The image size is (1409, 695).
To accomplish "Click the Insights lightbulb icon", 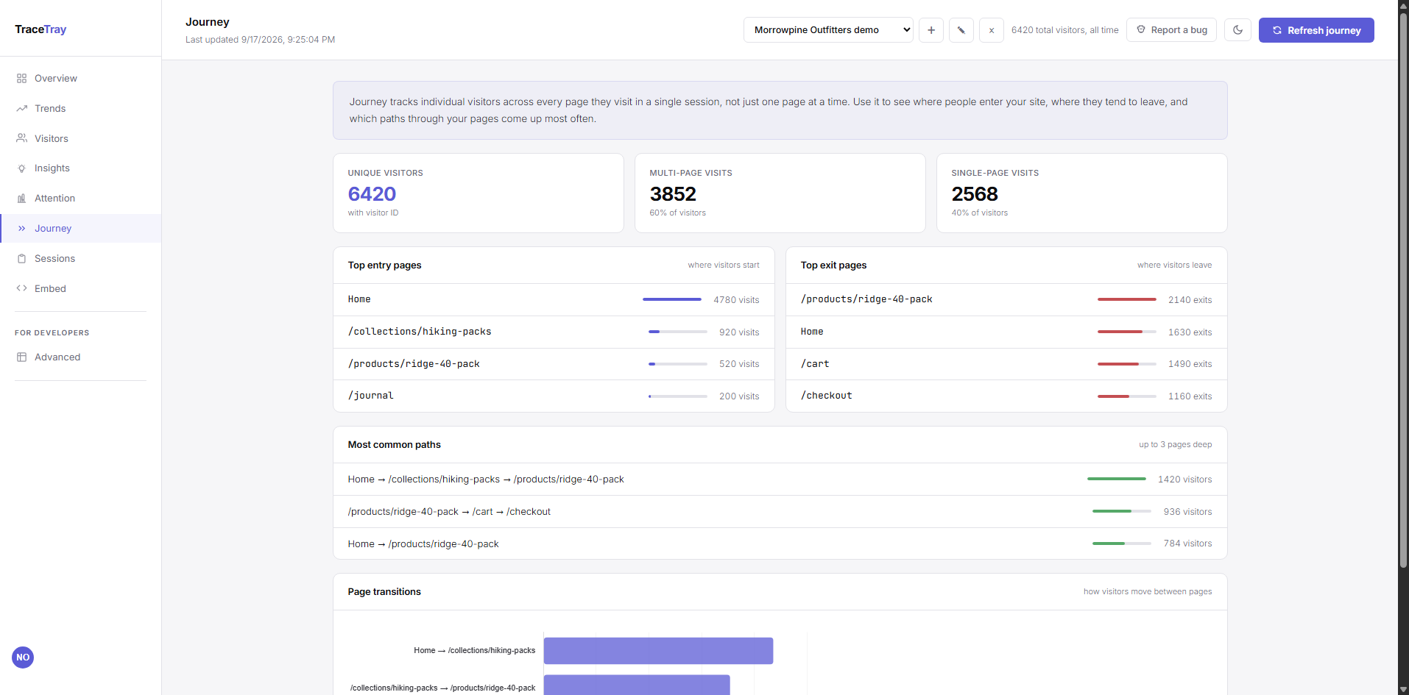I will coord(22,168).
